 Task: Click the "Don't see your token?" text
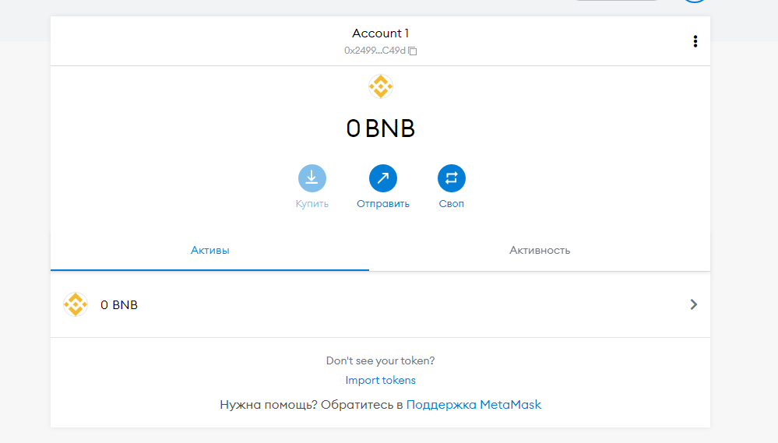tap(381, 360)
